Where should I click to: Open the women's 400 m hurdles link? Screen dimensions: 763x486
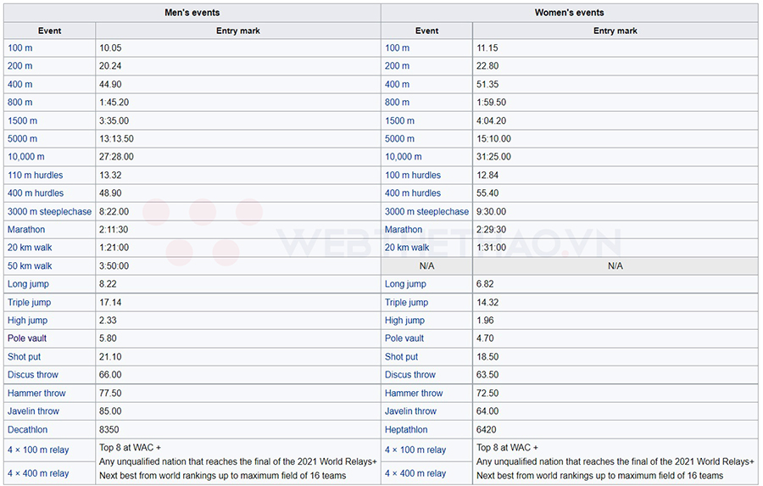click(x=413, y=193)
